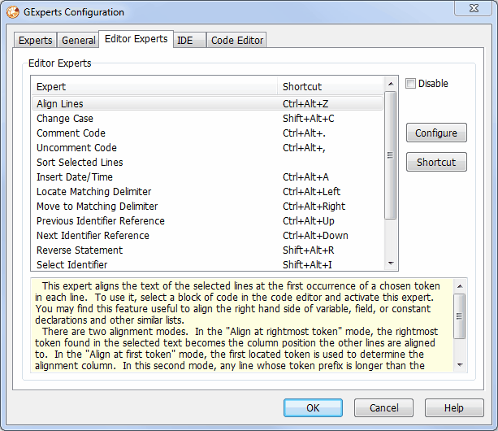Select the Comment Code expert row
The width and height of the screenshot is (498, 431).
coord(71,133)
